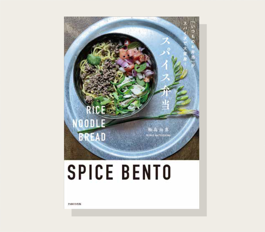Click the romanized author text YOSHIE MATSUSHIMA
Viewport: 265px width, 232px height.
point(158,135)
